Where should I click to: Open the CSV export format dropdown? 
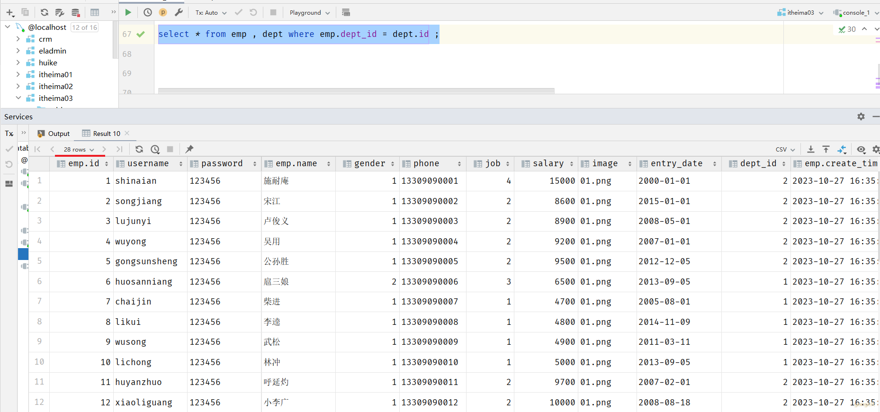tap(785, 150)
